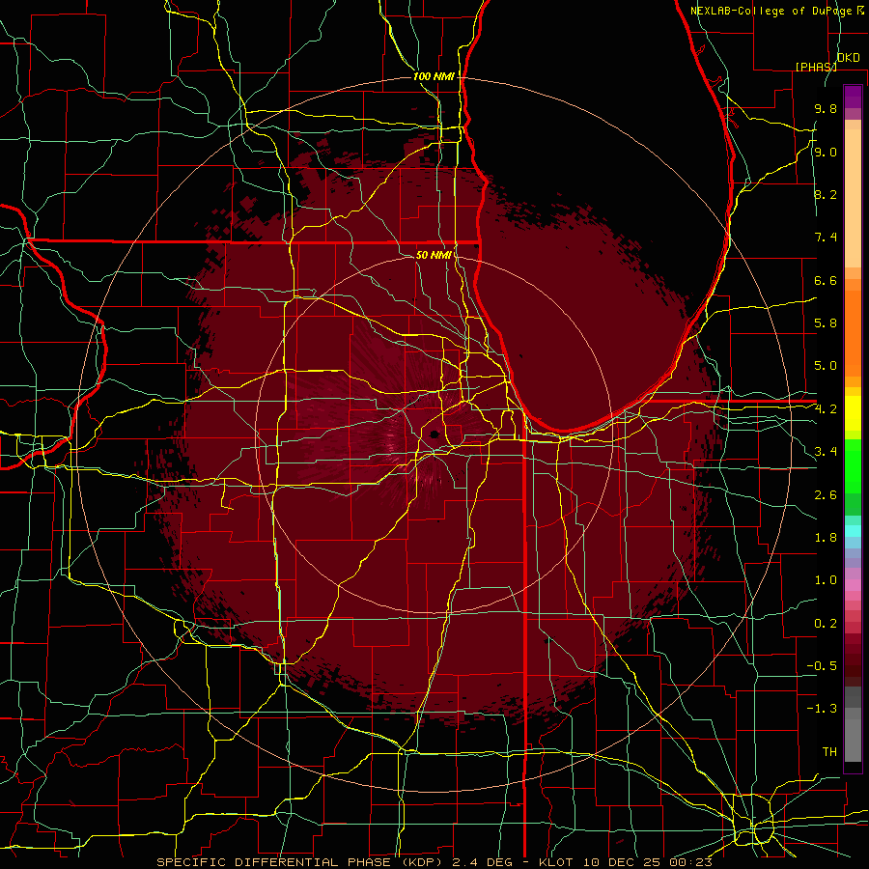Click the purple top segment of the color bar
The image size is (869, 869).
point(853,97)
